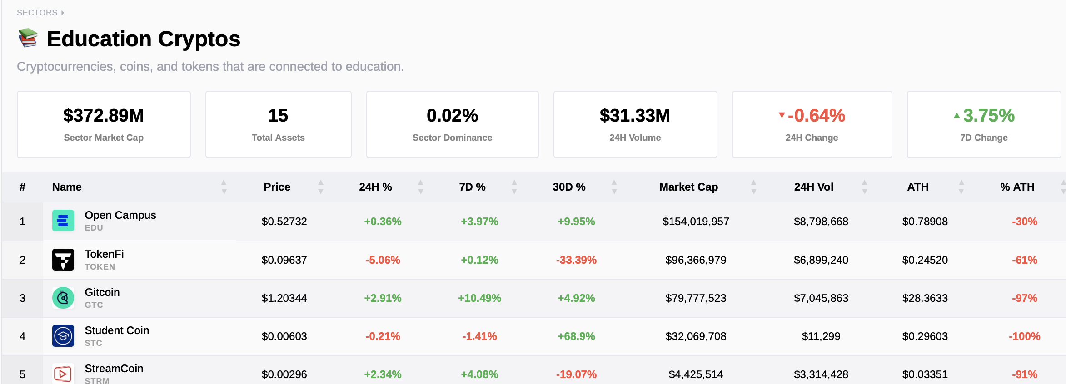The width and height of the screenshot is (1066, 384).
Task: Click the GTC ticker symbol
Action: point(94,305)
